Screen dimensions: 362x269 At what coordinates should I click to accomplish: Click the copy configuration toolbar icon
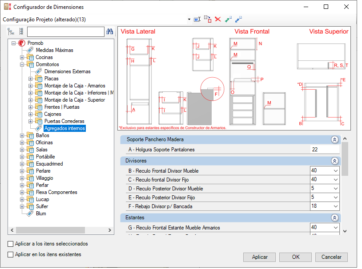(x=208, y=20)
